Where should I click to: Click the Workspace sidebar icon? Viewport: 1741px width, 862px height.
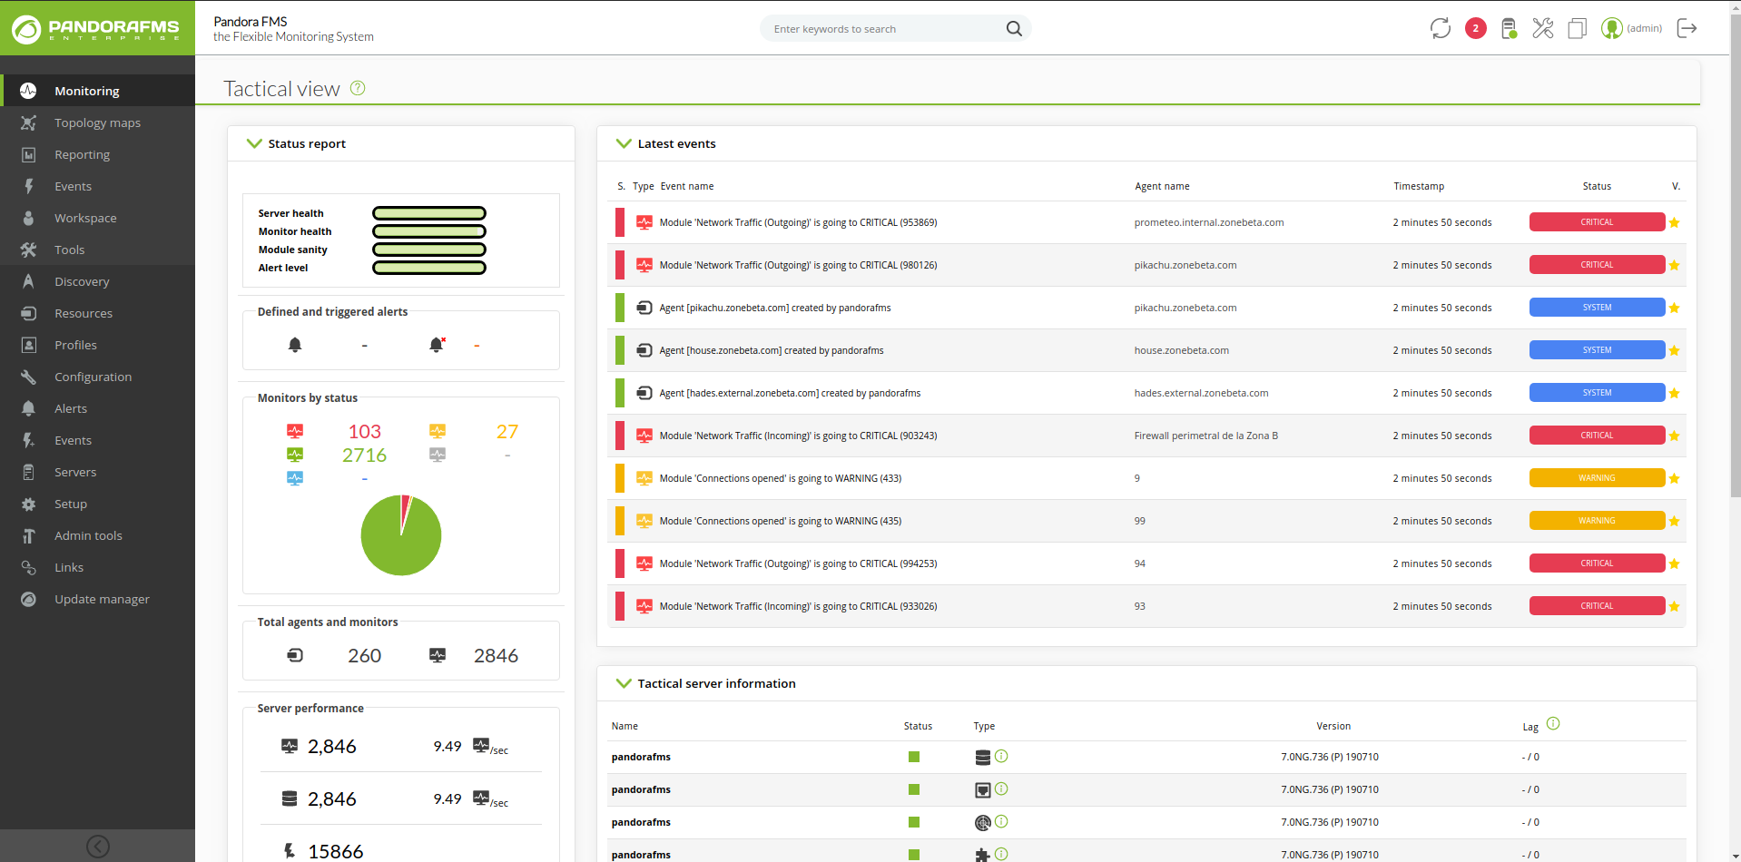click(28, 218)
